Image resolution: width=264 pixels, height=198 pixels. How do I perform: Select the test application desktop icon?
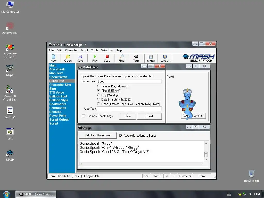[10, 134]
